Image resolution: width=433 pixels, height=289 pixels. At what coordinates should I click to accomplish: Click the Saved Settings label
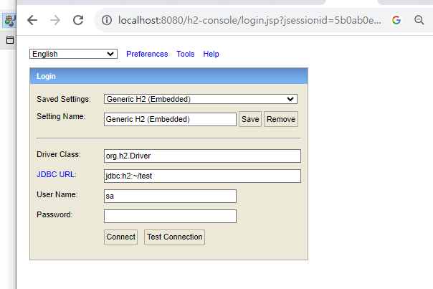(x=64, y=99)
